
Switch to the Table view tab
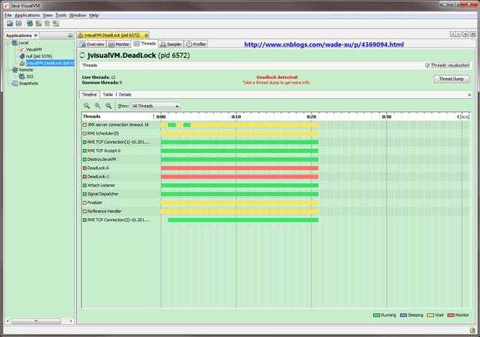click(x=108, y=95)
